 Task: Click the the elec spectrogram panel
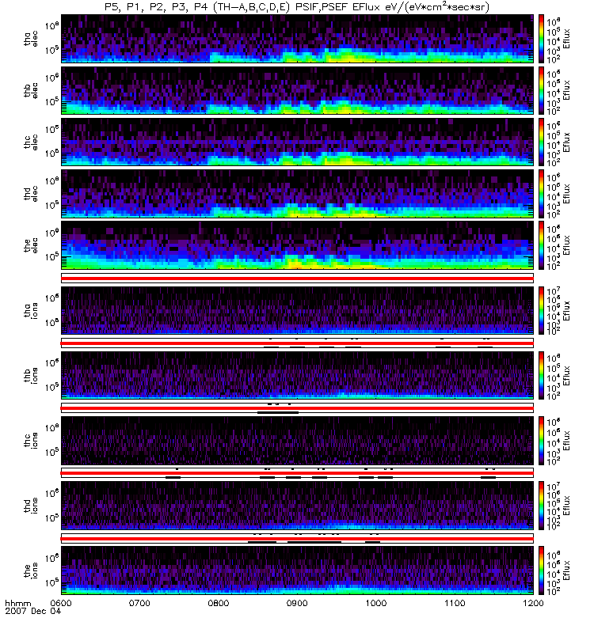click(x=298, y=245)
